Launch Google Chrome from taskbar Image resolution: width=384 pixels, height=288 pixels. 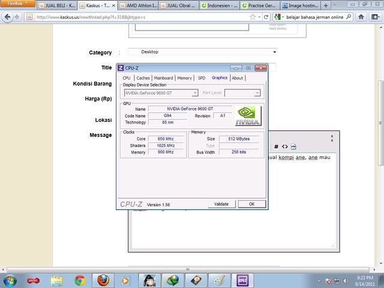(x=80, y=281)
